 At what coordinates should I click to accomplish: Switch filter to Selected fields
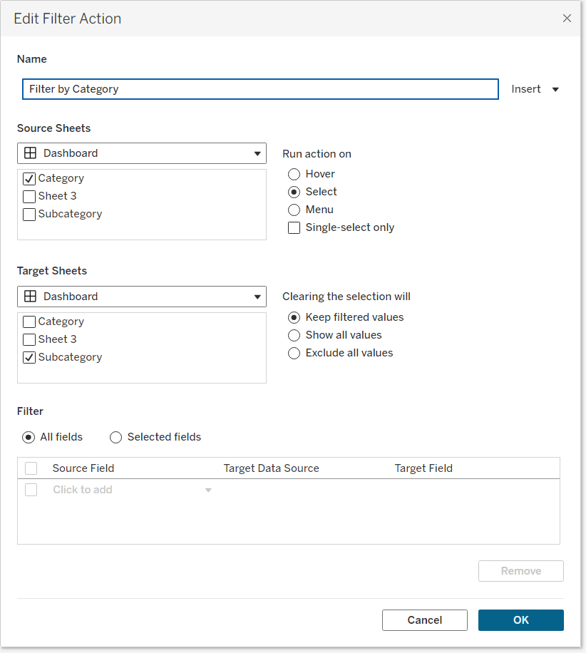point(115,437)
